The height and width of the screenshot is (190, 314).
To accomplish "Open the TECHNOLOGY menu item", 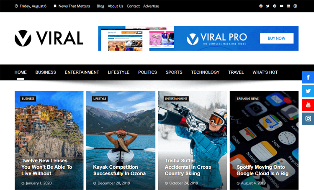I will coord(205,72).
